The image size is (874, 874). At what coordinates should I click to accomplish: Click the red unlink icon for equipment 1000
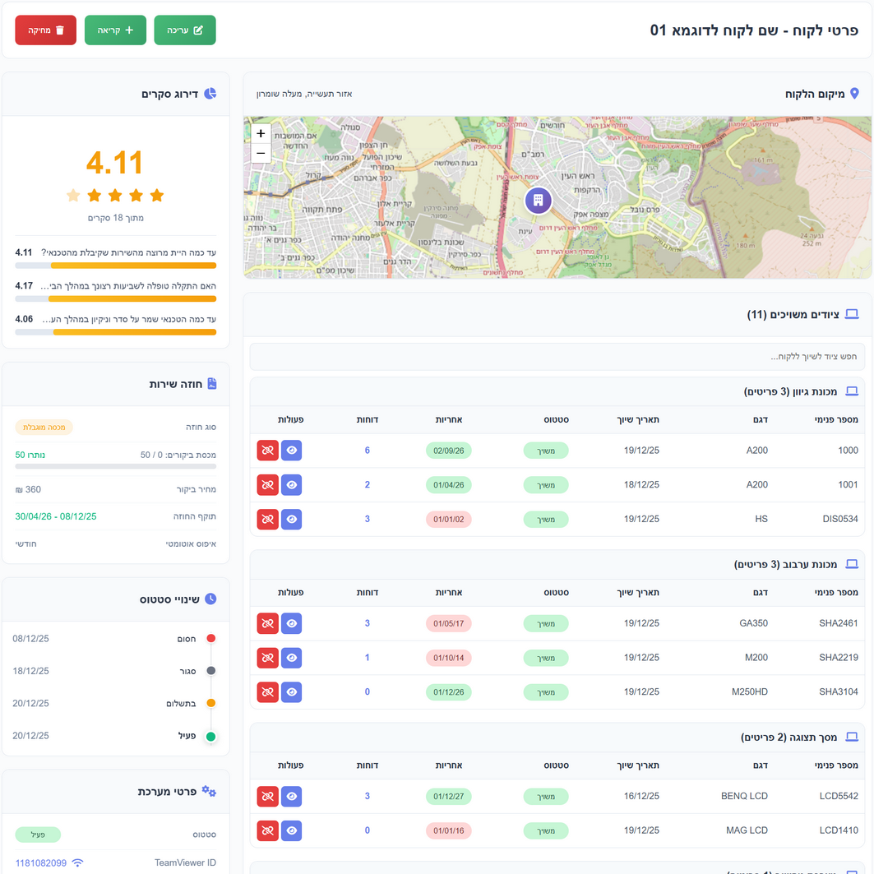tap(267, 451)
